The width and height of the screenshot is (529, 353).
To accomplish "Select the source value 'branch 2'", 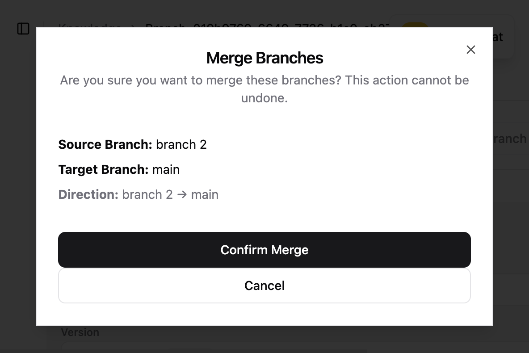I will click(x=181, y=145).
